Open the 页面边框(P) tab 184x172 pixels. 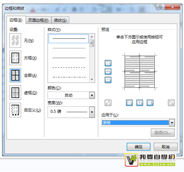(x=38, y=20)
